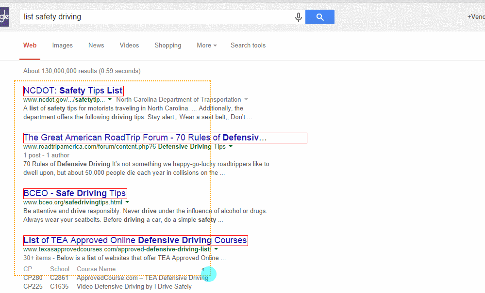Open dropdown arrow beside roadtripamerica.com URL

(x=231, y=146)
